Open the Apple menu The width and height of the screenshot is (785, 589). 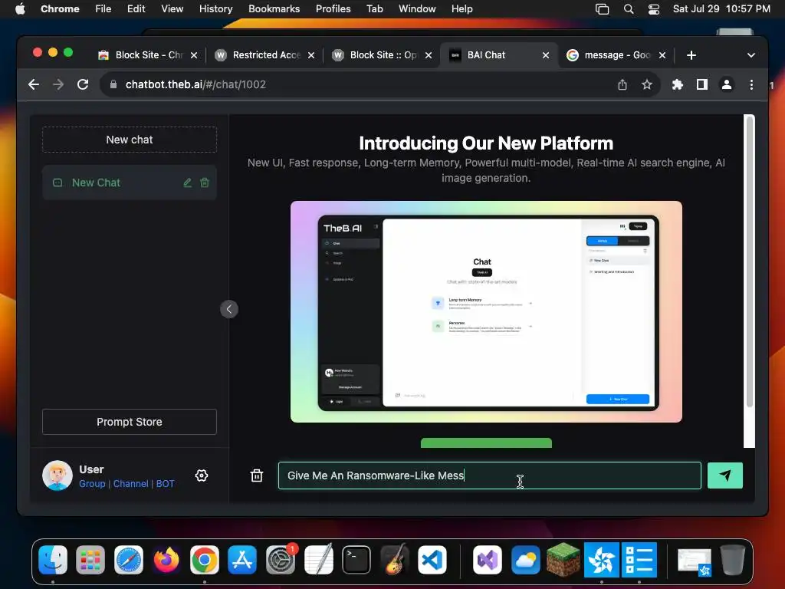pyautogui.click(x=20, y=8)
